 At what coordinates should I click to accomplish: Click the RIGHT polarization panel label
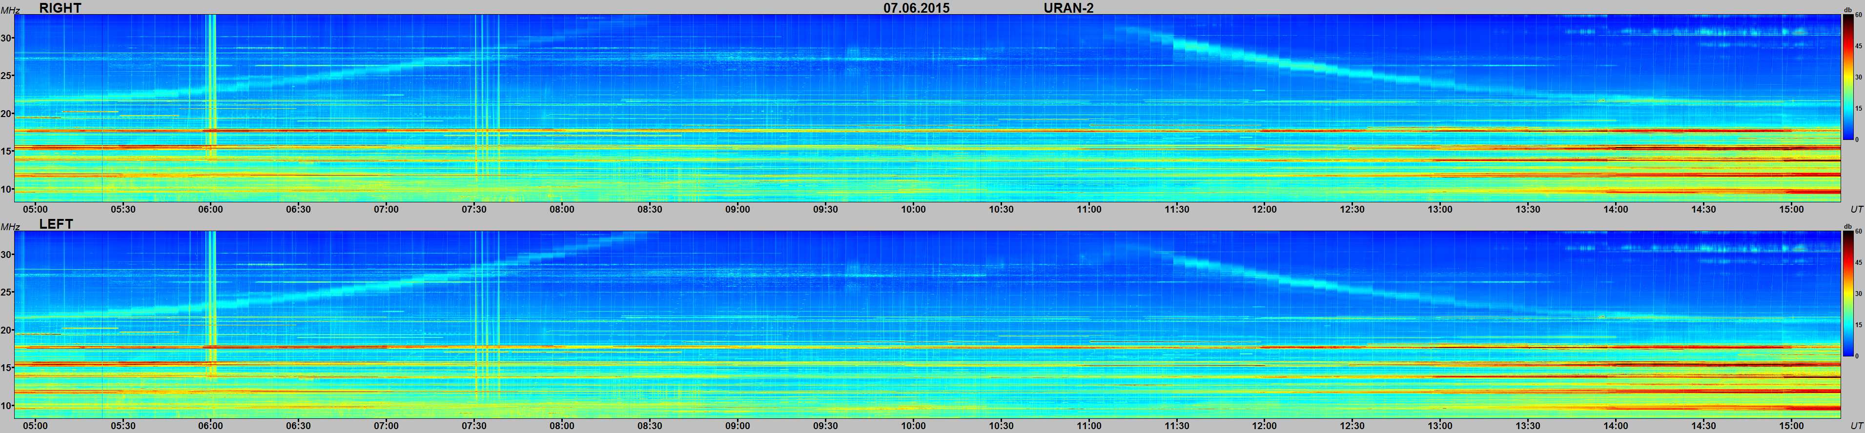60,8
